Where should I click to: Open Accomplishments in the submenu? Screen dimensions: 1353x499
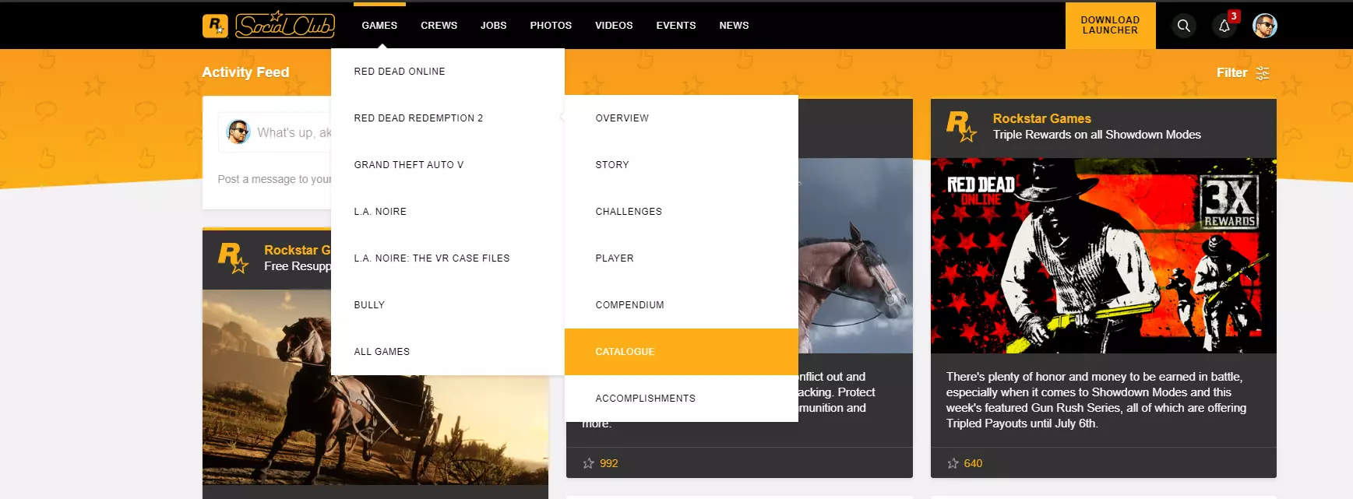pos(682,399)
